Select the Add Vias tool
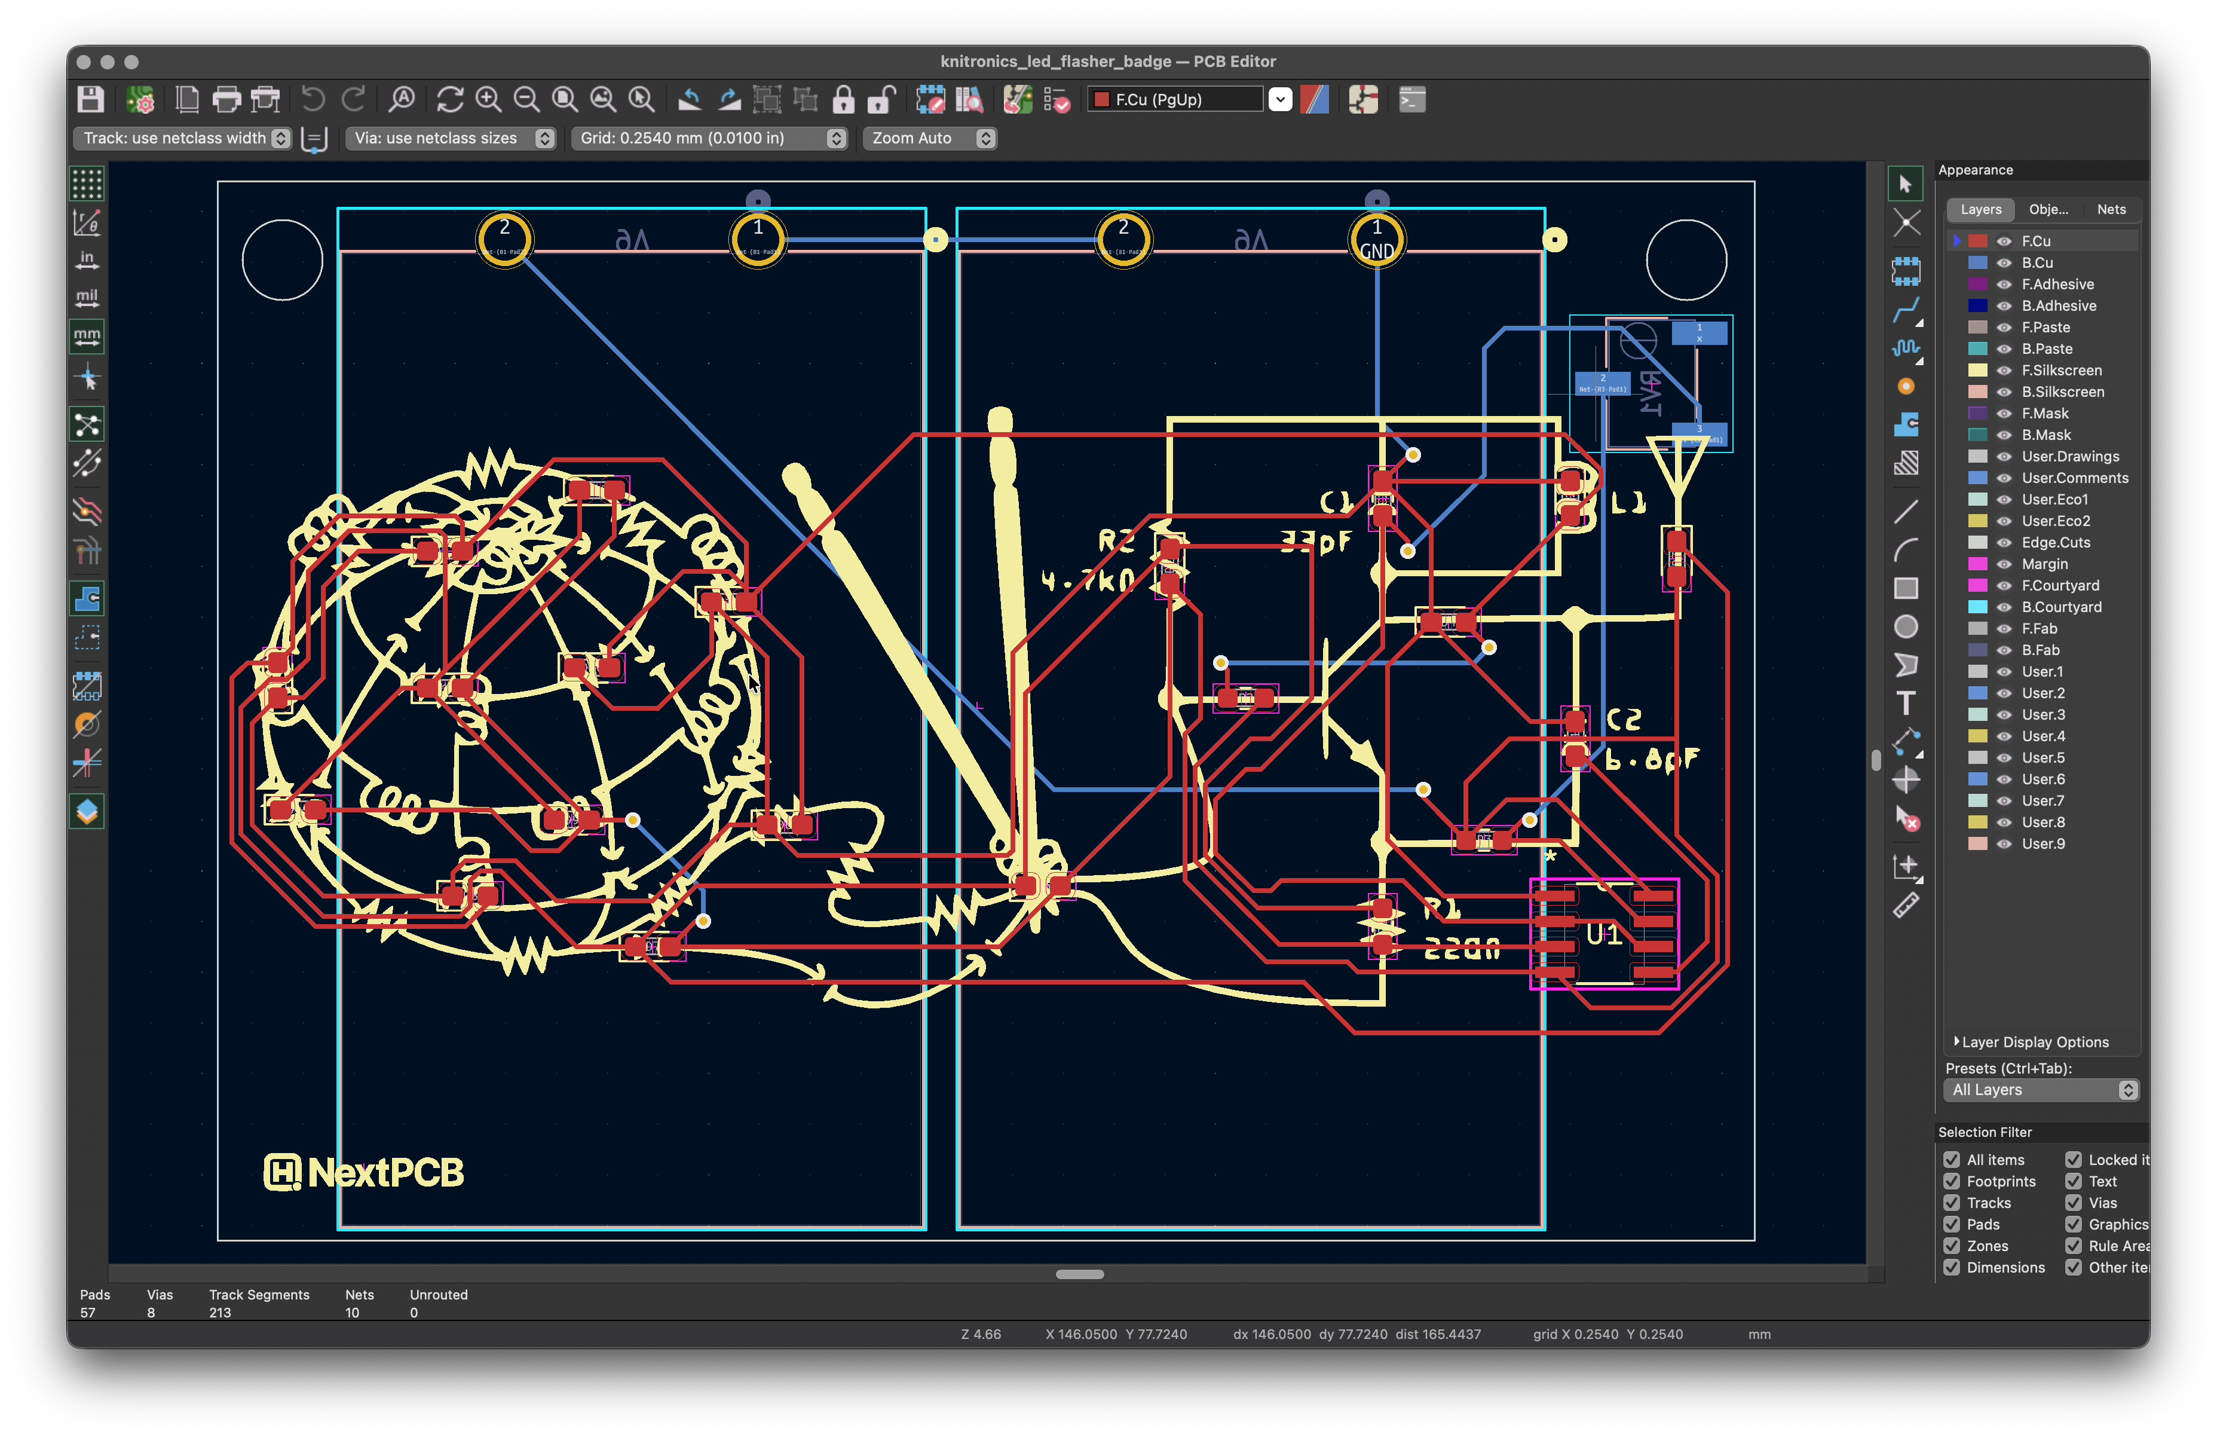Screen dimensions: 2217x1437 coord(1906,386)
